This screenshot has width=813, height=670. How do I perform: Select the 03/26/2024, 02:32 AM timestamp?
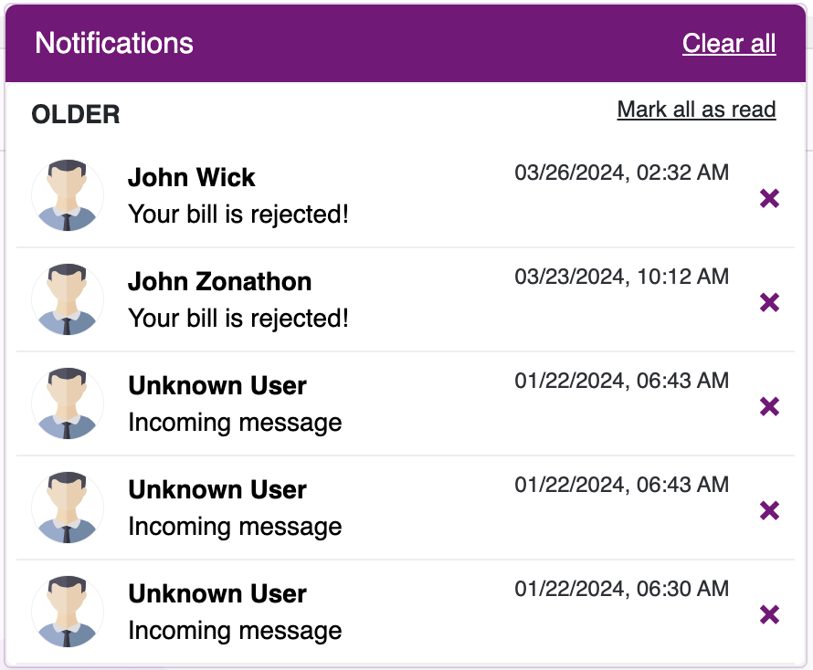click(x=622, y=173)
